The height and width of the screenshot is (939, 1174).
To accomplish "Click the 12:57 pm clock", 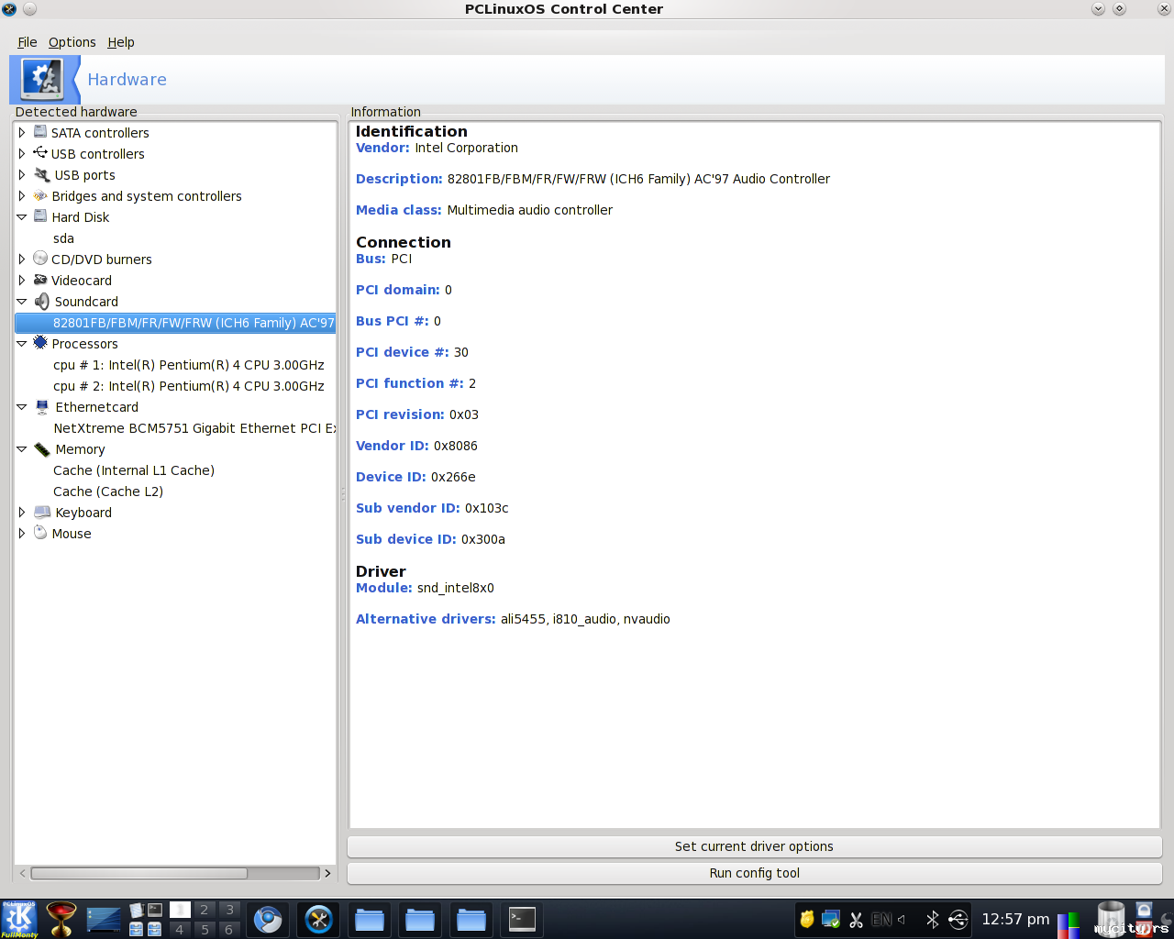I will (x=1015, y=919).
